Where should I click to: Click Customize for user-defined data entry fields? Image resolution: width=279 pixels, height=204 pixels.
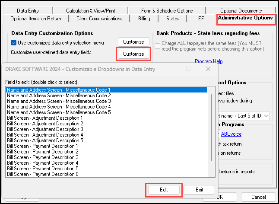[133, 54]
